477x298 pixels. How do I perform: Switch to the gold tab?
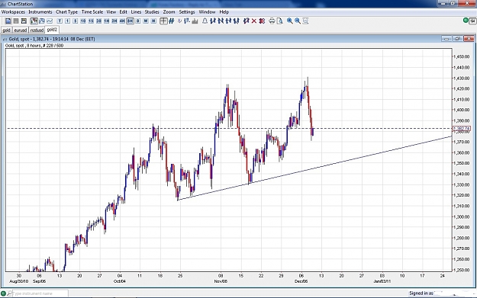coord(6,30)
